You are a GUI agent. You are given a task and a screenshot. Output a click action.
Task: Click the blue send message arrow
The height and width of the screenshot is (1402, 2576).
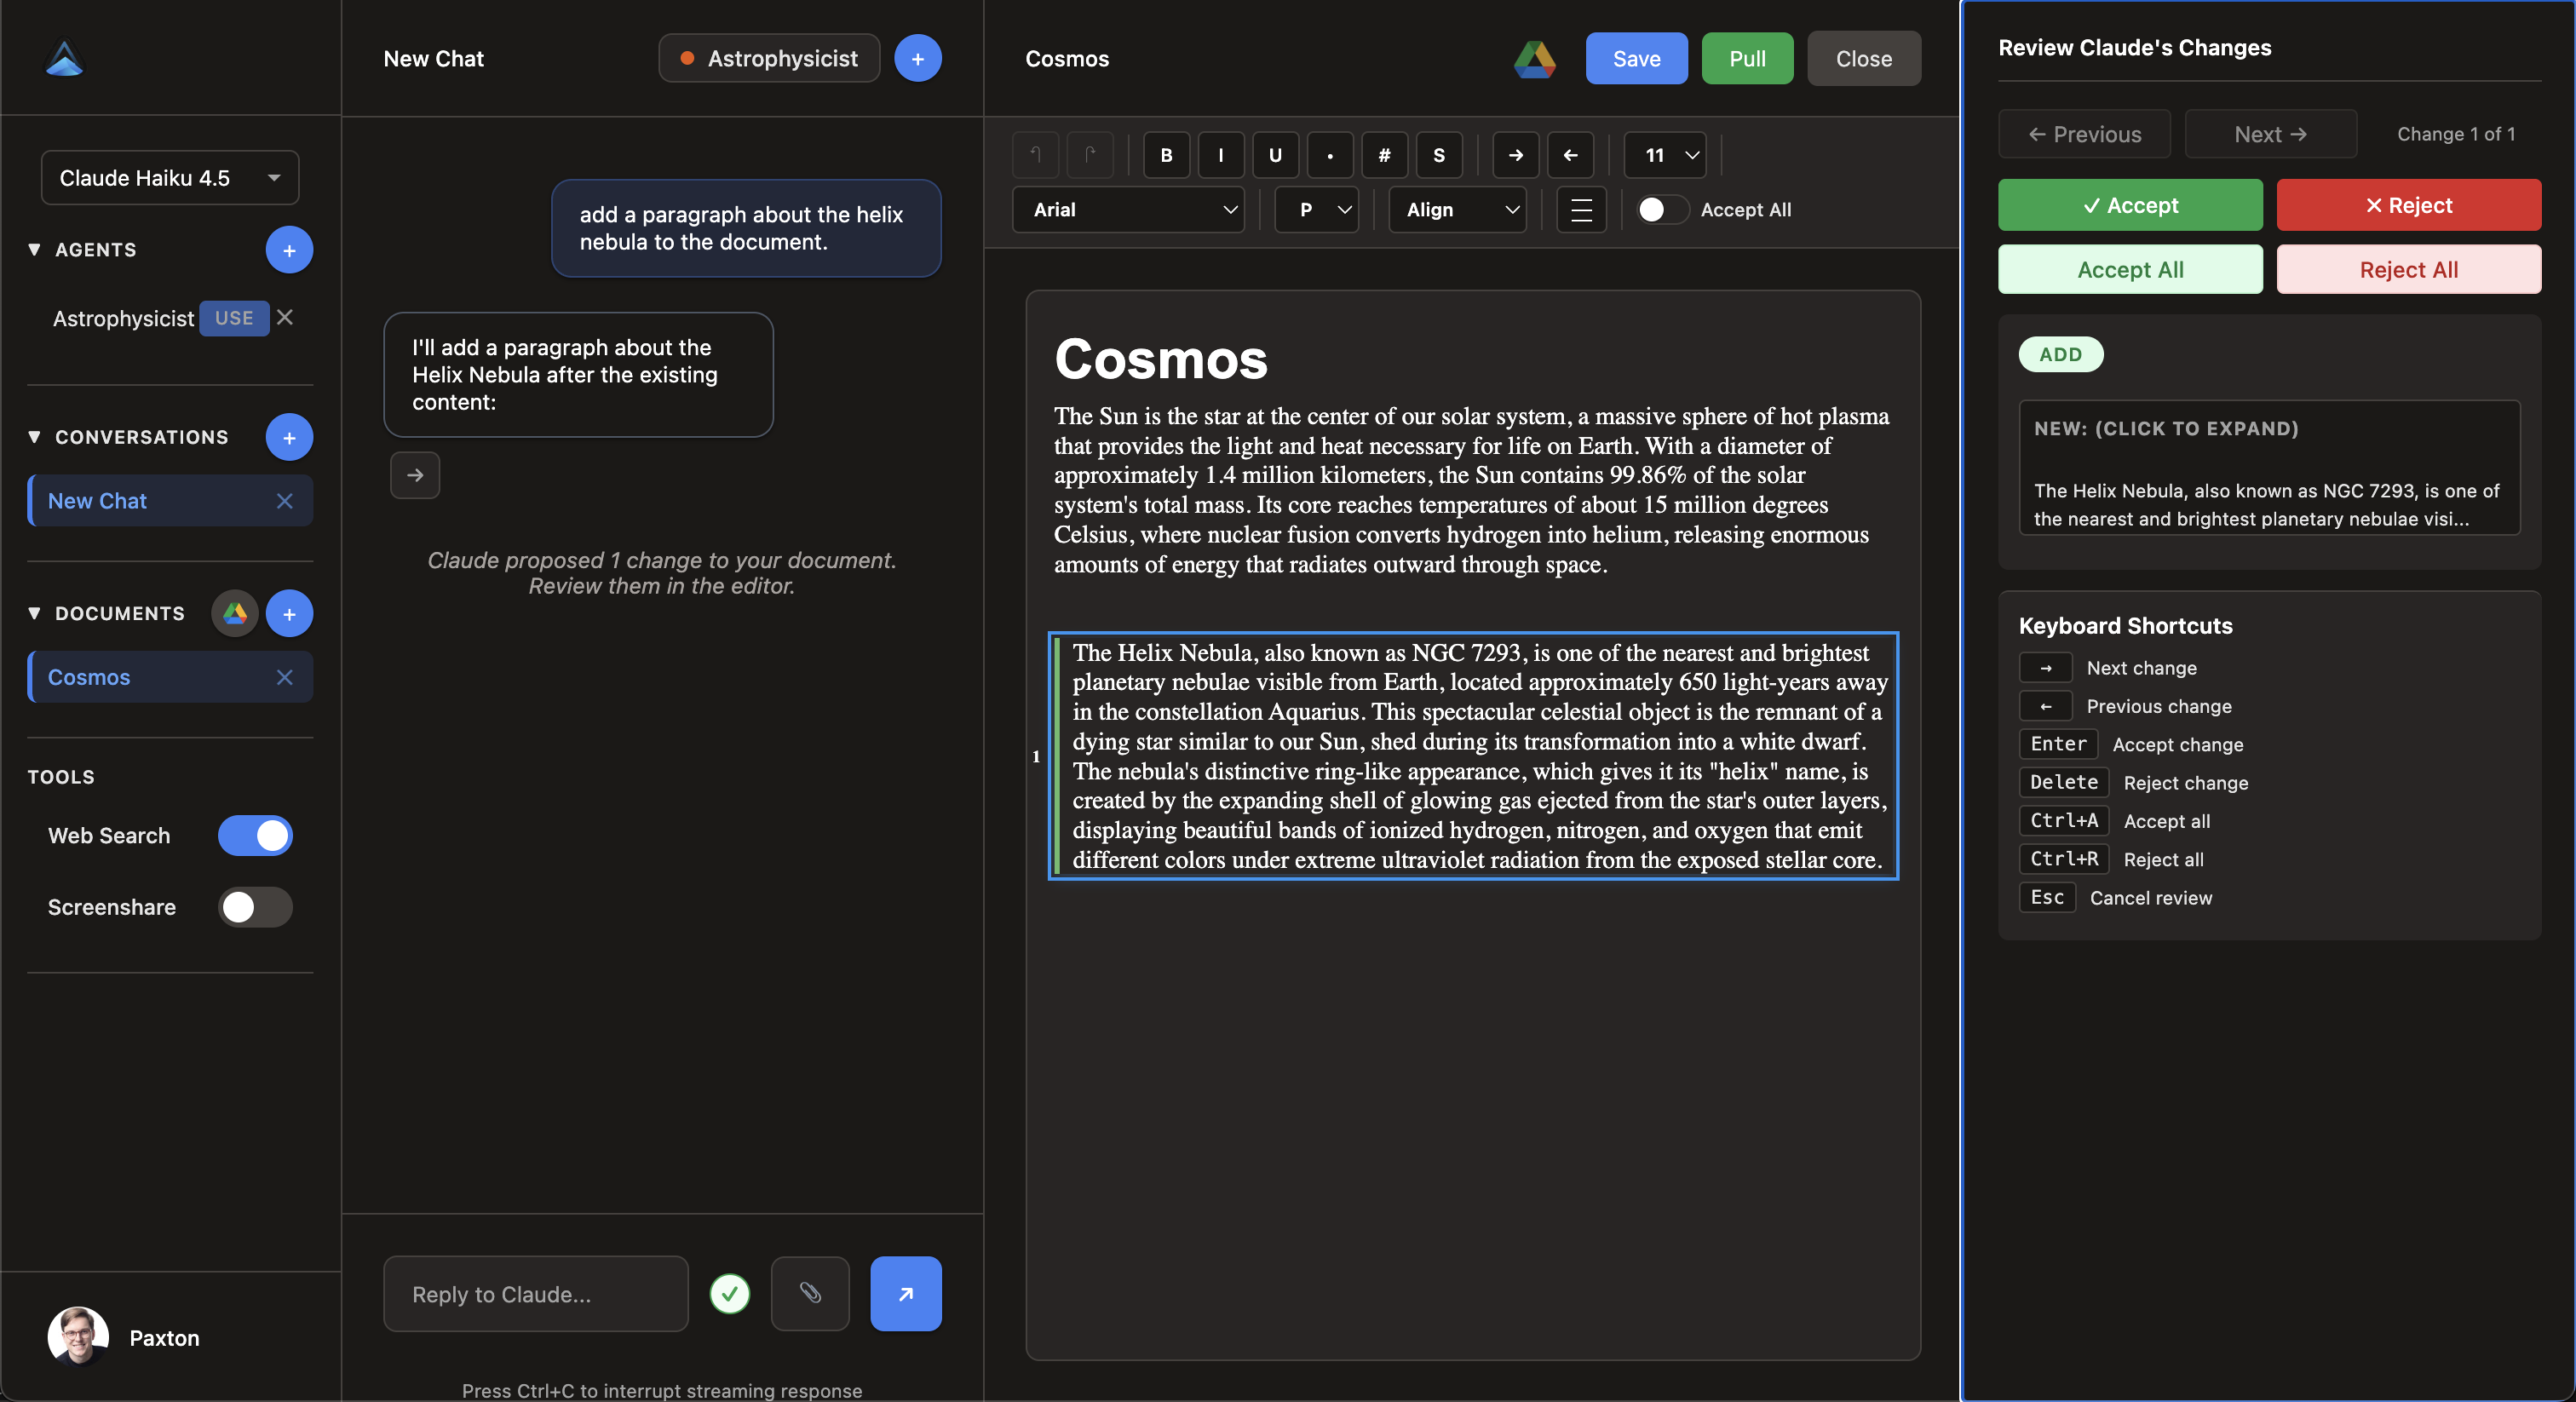(905, 1293)
